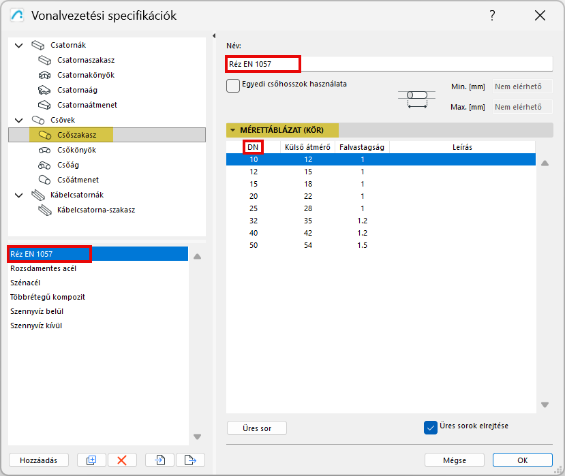The height and width of the screenshot is (476, 565).
Task: Select Csőkönyök in the tree
Action: [77, 150]
